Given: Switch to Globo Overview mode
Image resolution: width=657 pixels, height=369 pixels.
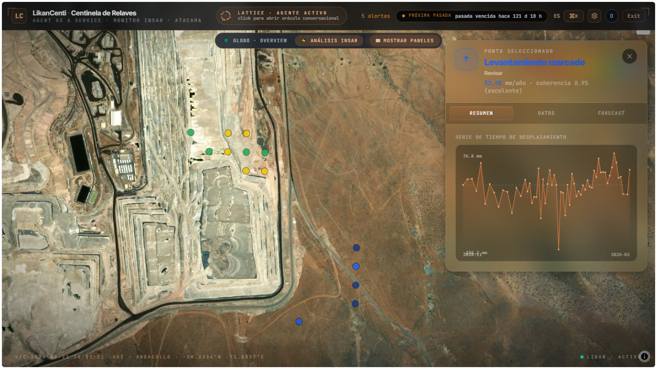Looking at the screenshot, I should (255, 41).
